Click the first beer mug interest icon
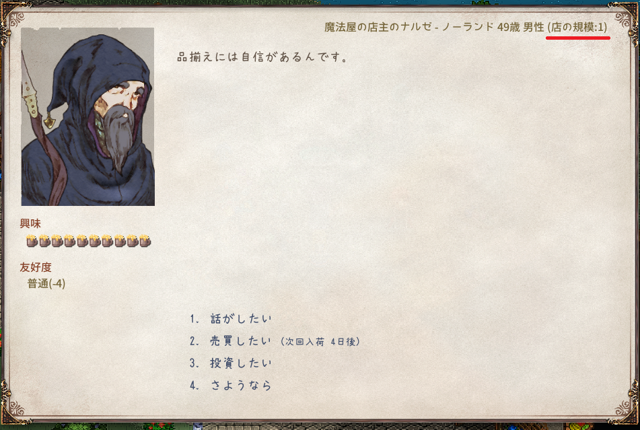 click(x=32, y=241)
